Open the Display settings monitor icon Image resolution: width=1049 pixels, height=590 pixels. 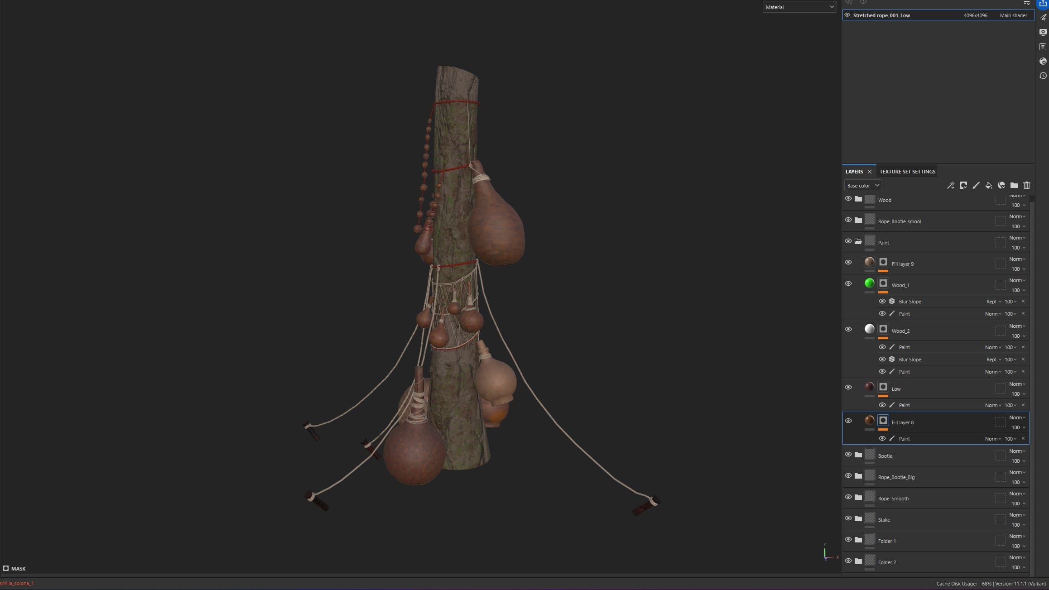1043,32
